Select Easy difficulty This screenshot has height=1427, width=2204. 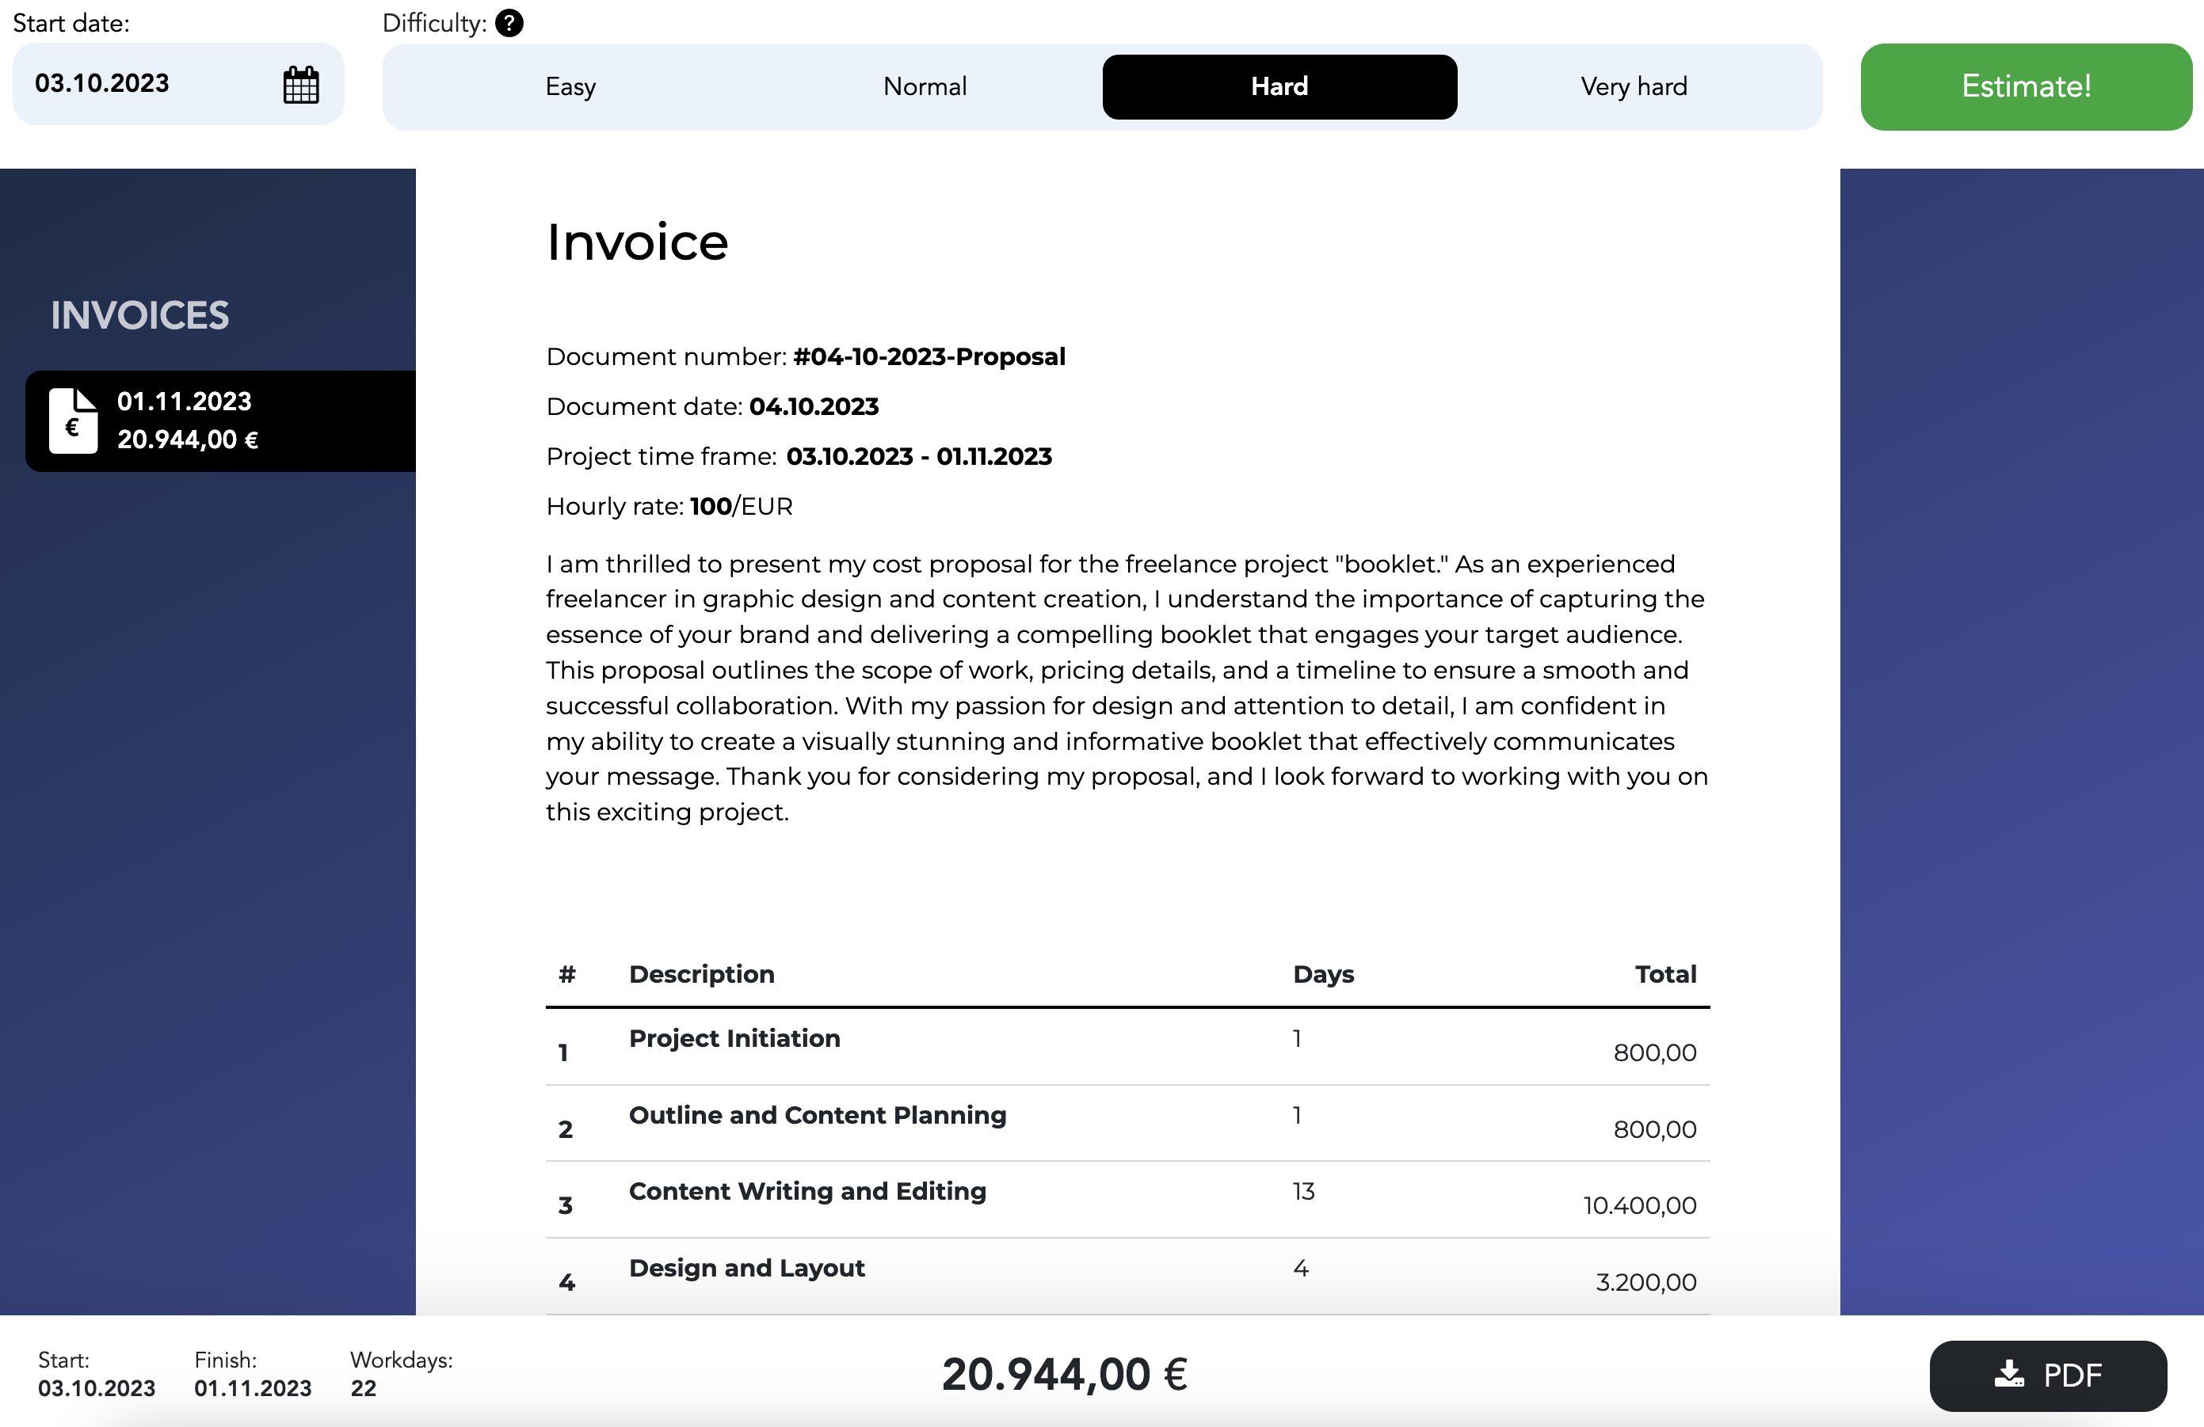tap(570, 87)
